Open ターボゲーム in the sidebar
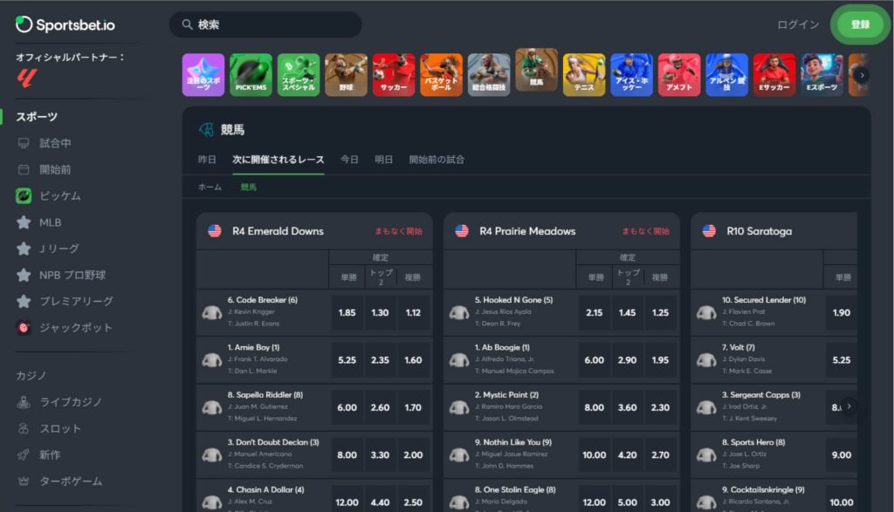This screenshot has width=894, height=512. (71, 481)
